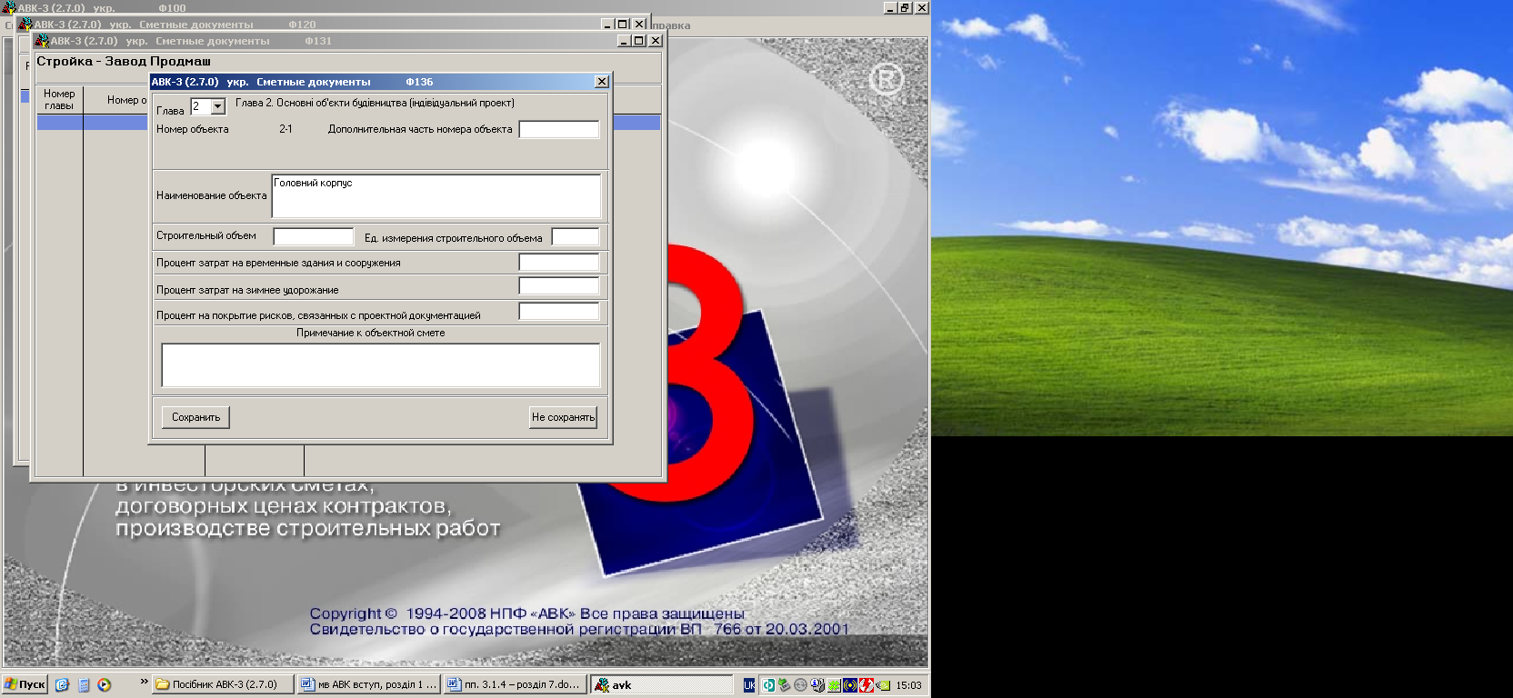The image size is (1513, 698).
Task: Click the teal tray icon
Action: (x=768, y=685)
